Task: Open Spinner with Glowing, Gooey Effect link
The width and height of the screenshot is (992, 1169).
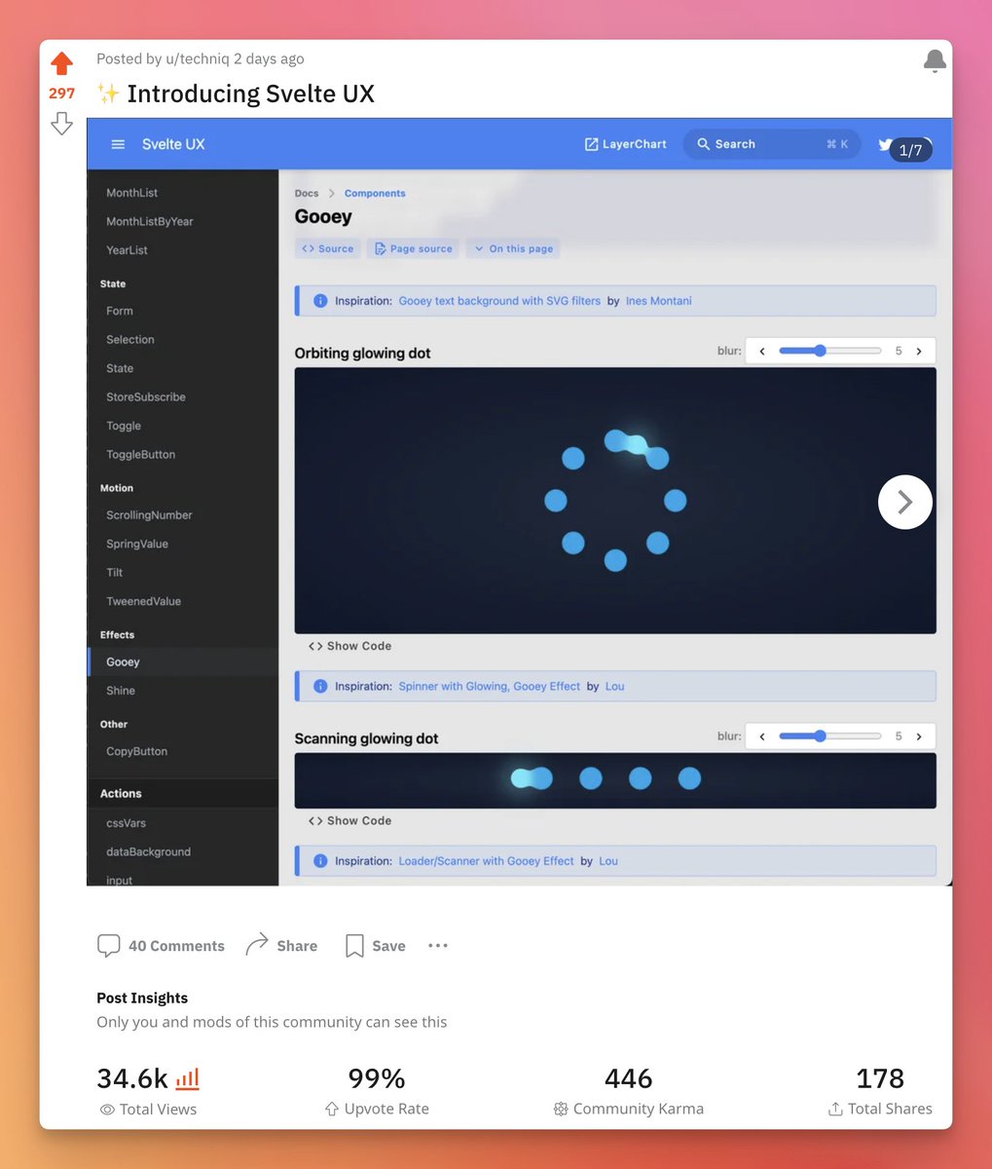Action: coord(489,686)
